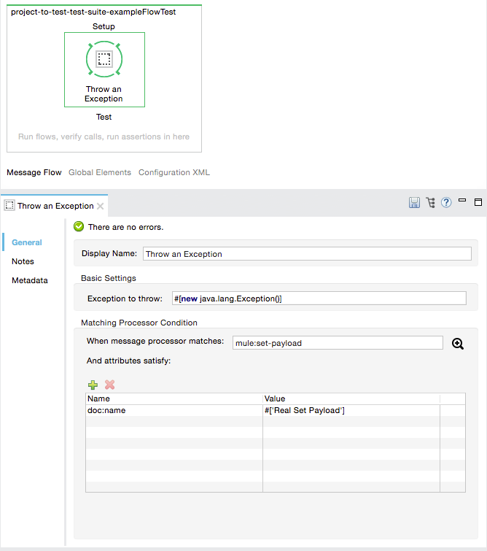Click the message processor matches field

(x=337, y=343)
